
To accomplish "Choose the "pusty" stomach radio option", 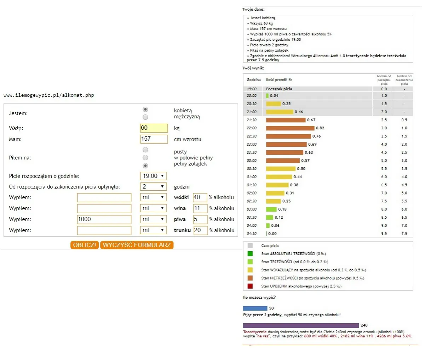I will [x=145, y=150].
